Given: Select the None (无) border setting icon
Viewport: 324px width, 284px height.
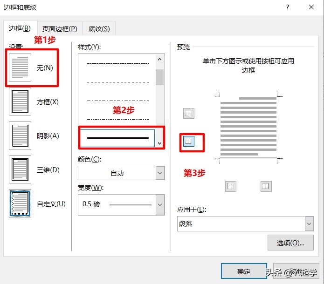Looking at the screenshot, I should pyautogui.click(x=20, y=68).
